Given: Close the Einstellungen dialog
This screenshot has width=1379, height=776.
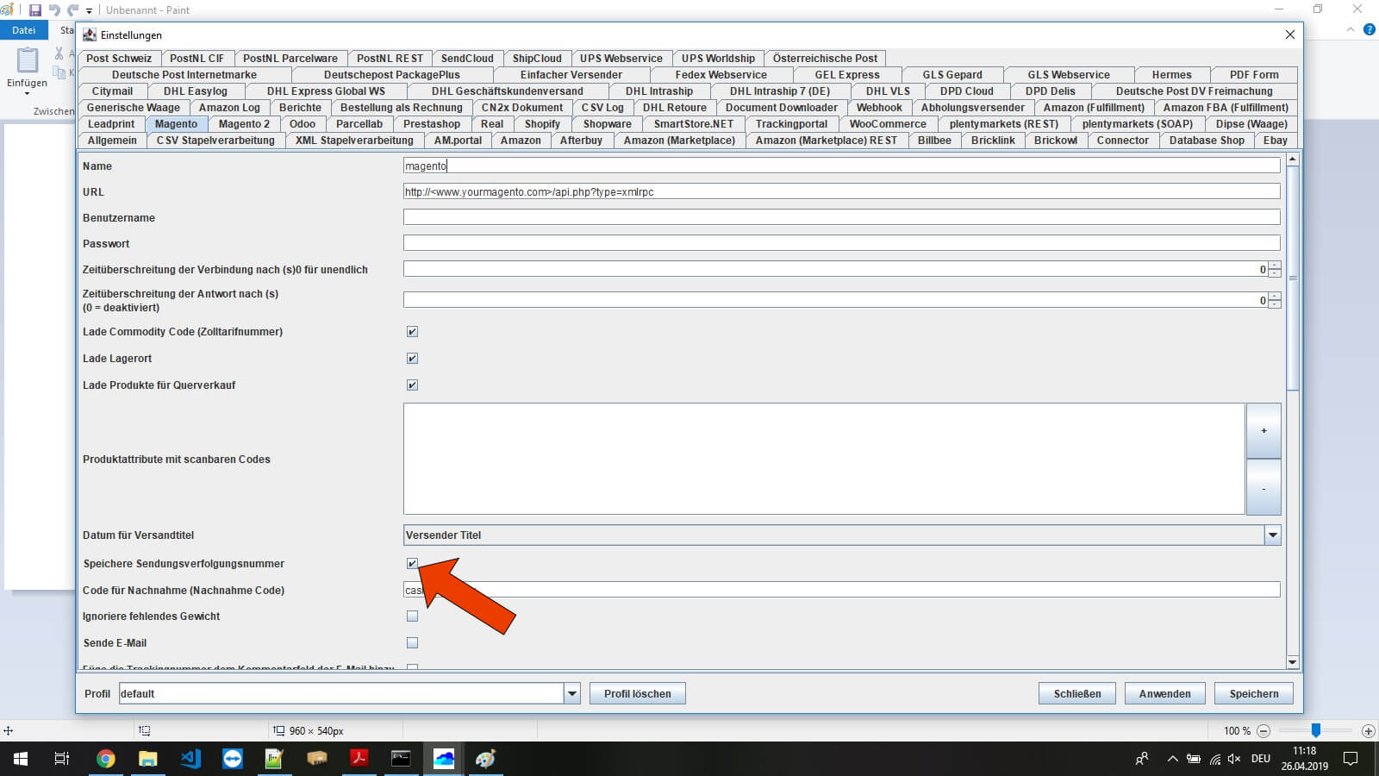Looking at the screenshot, I should (x=1290, y=34).
